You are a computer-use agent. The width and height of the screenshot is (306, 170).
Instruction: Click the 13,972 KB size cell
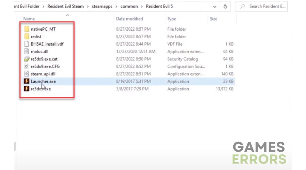click(225, 89)
